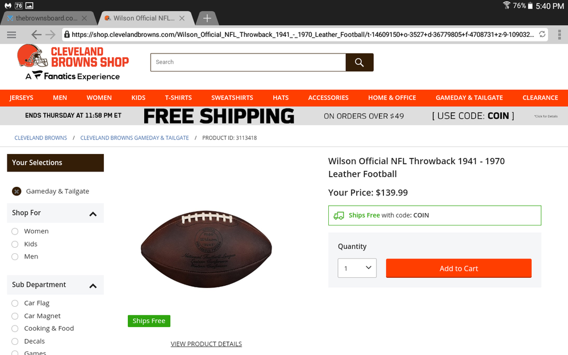Open the Jerseys menu
Image resolution: width=568 pixels, height=355 pixels.
click(22, 98)
